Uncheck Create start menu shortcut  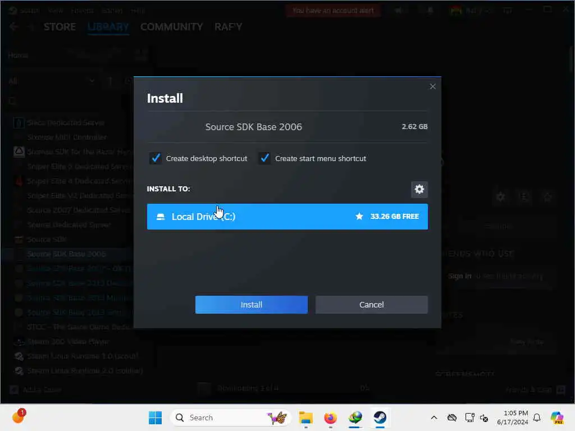pos(264,158)
